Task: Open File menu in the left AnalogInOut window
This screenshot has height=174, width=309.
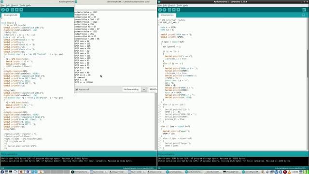Action: pos(2,5)
